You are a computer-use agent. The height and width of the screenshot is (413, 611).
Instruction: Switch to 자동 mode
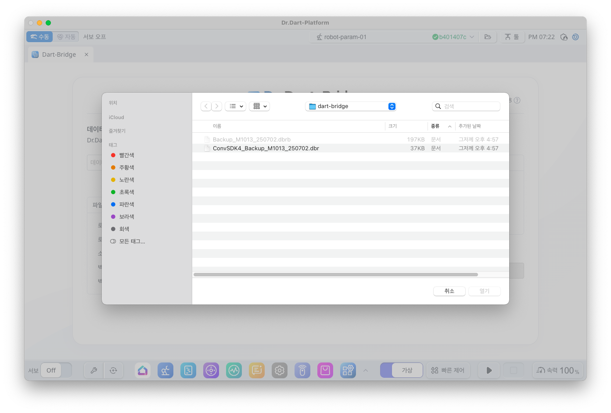pyautogui.click(x=67, y=37)
